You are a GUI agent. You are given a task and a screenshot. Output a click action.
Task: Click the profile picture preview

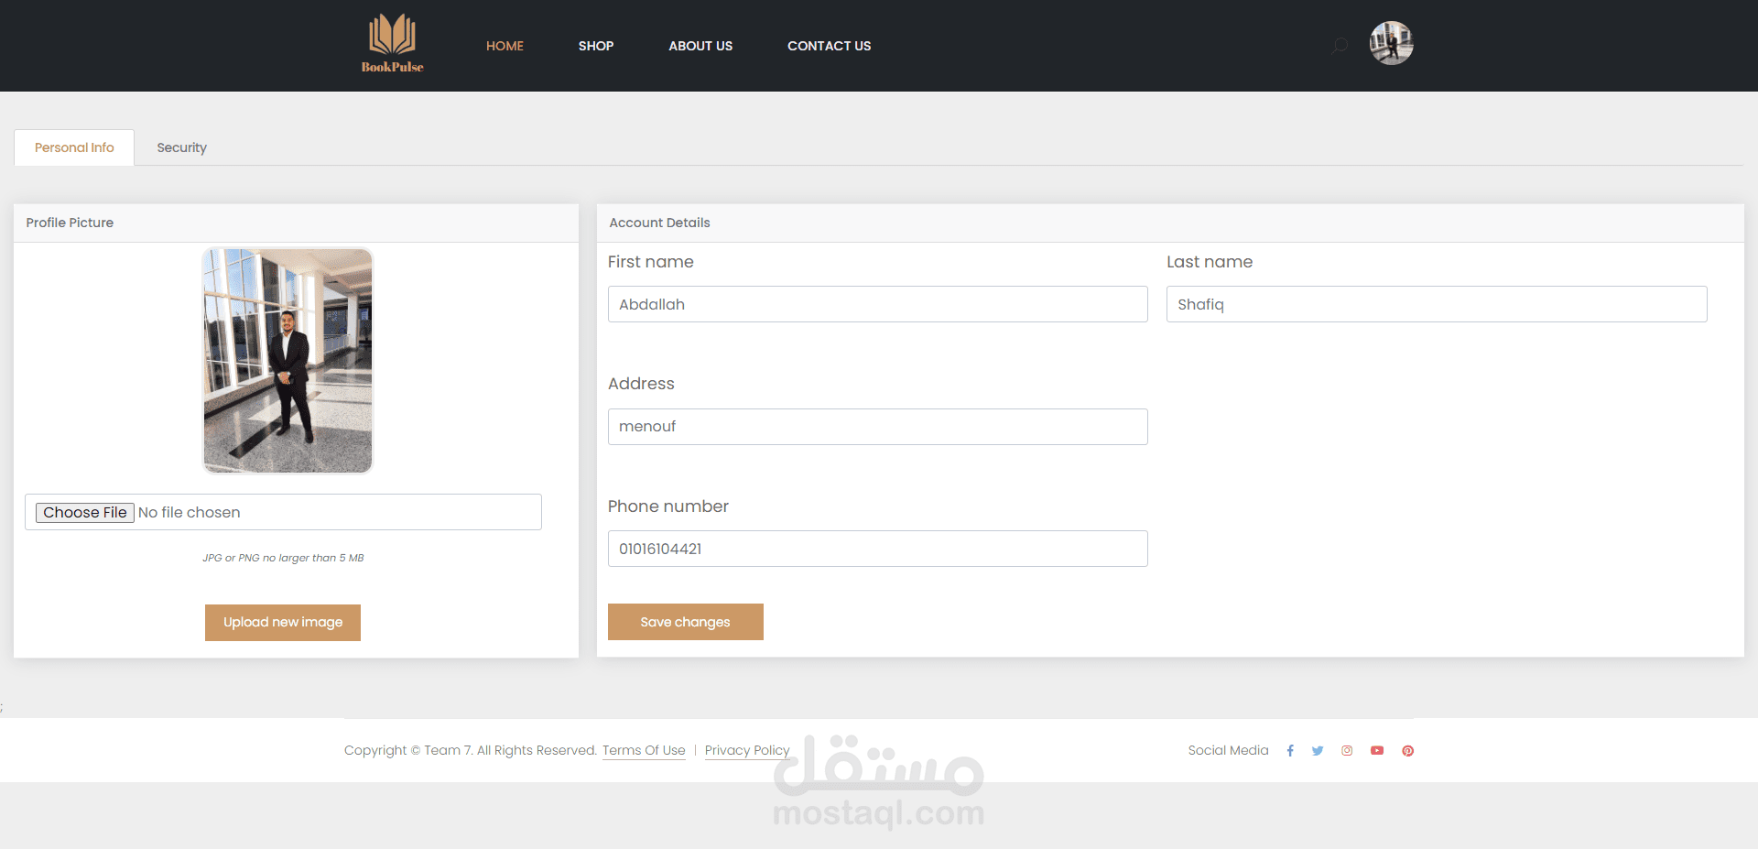[x=288, y=361]
